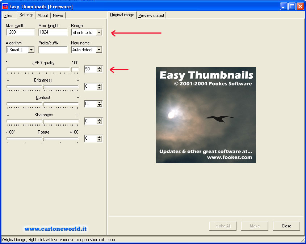Decrease JPEG quality with down spinner arrow
Screen dimensions: 306x244
point(100,70)
